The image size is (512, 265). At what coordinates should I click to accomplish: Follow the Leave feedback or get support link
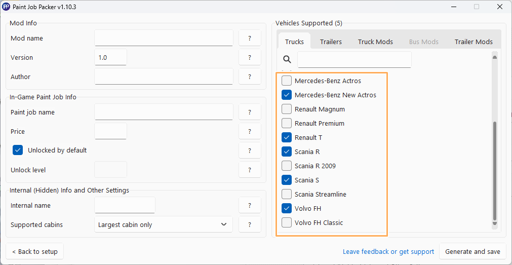(x=388, y=251)
